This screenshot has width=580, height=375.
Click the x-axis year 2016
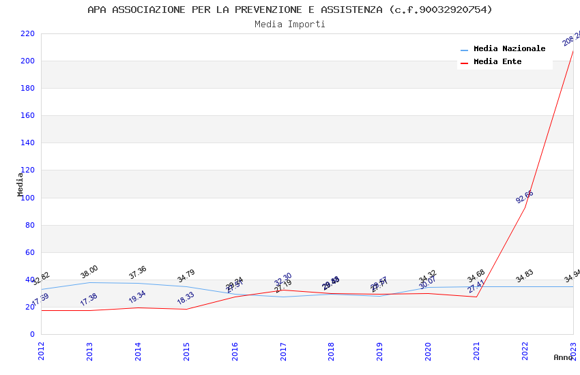tap(235, 351)
